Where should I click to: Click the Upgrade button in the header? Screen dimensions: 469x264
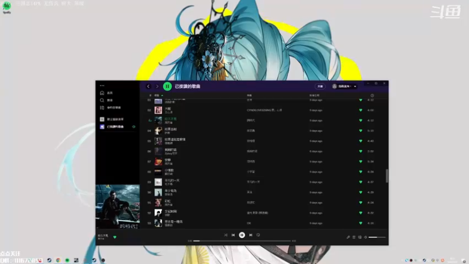pos(320,86)
